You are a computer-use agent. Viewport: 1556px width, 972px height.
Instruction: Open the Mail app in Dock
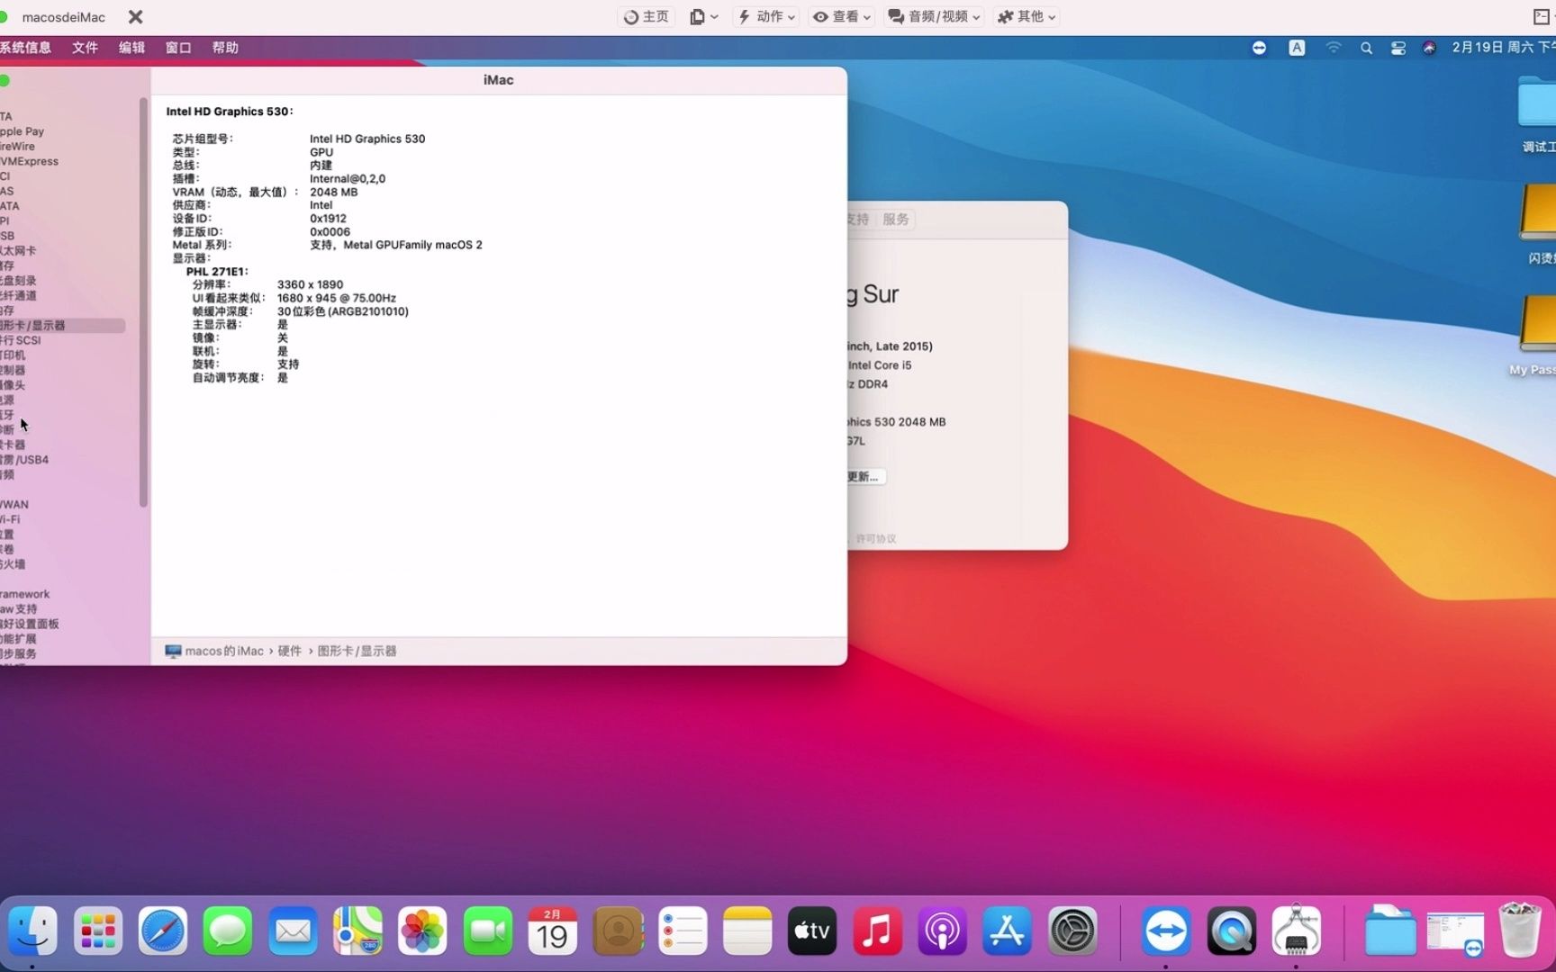point(293,931)
